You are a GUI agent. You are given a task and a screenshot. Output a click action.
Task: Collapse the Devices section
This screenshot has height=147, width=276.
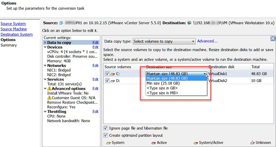click(x=45, y=47)
